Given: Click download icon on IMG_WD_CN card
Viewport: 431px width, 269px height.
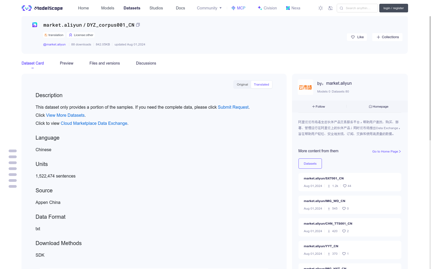Looking at the screenshot, I should pos(329,208).
